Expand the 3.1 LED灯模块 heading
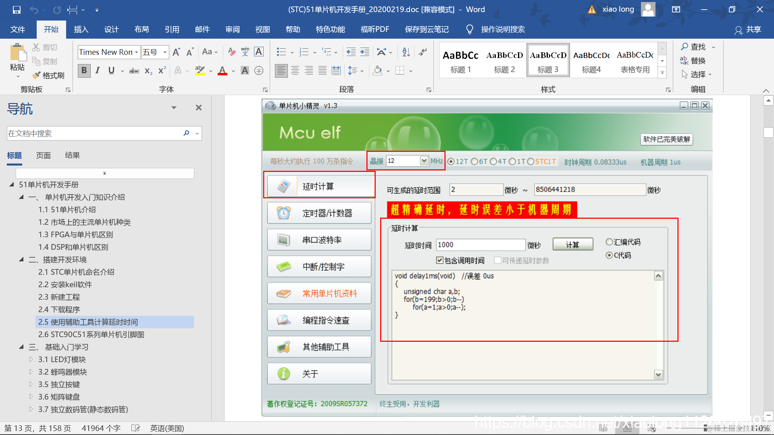 click(x=31, y=359)
